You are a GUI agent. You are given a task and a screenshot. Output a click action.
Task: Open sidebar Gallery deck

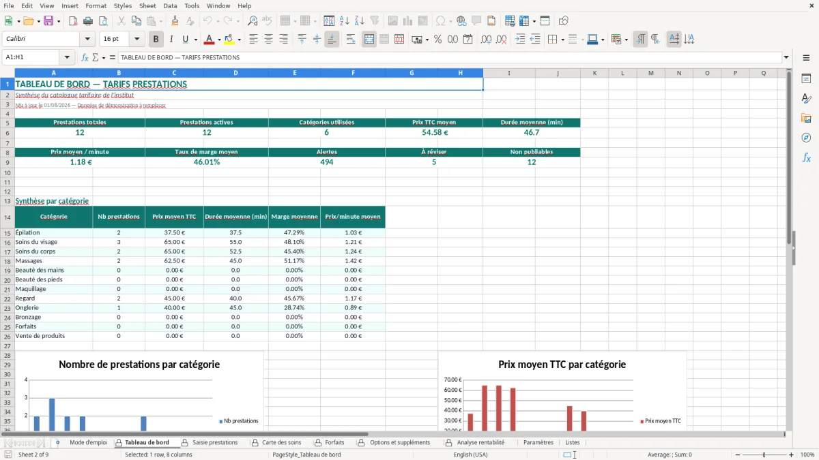point(806,119)
